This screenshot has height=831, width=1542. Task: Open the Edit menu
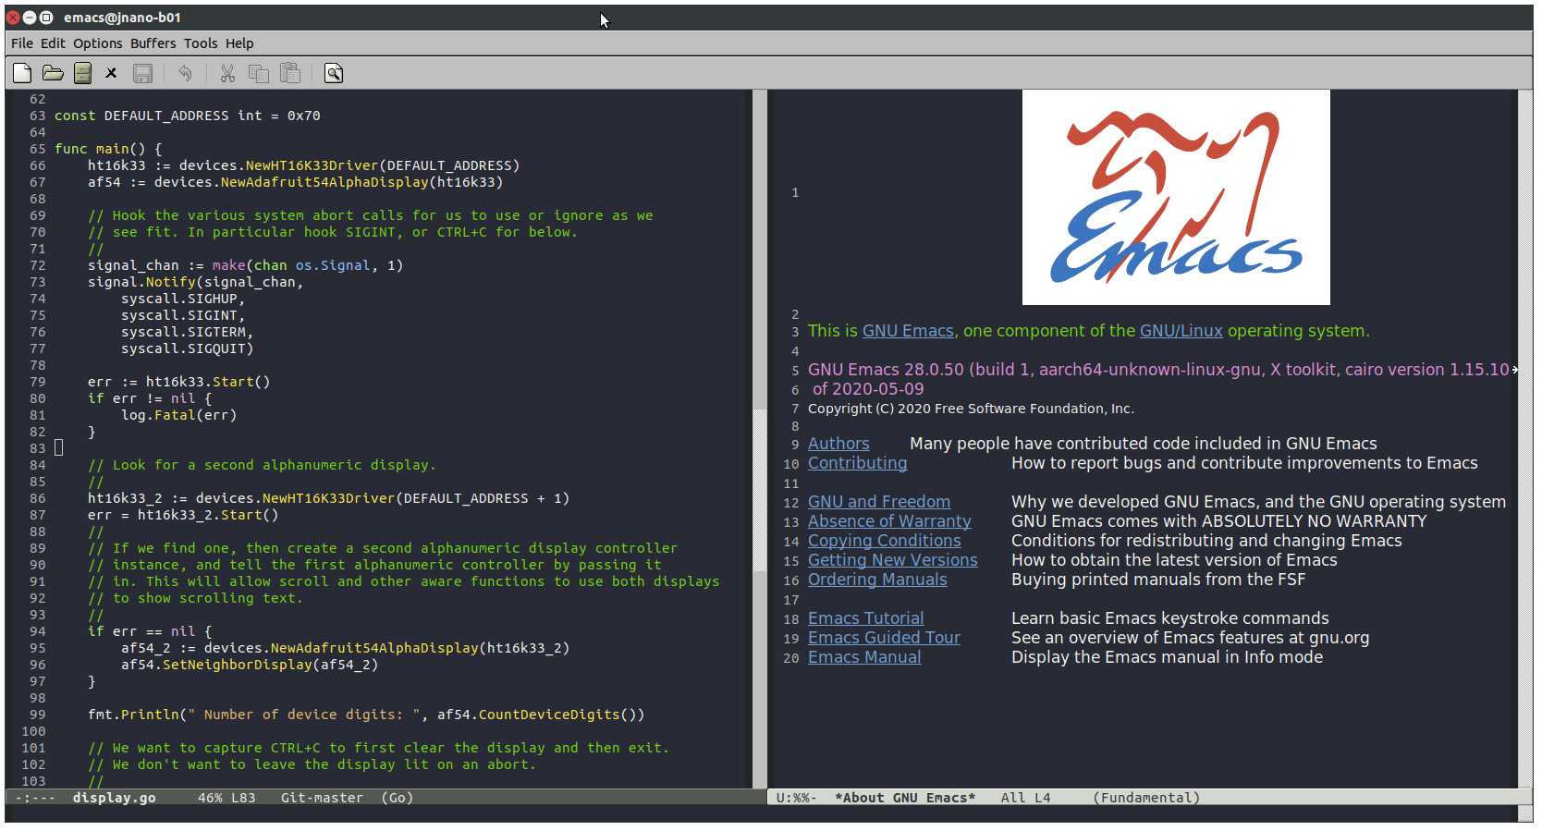(53, 43)
